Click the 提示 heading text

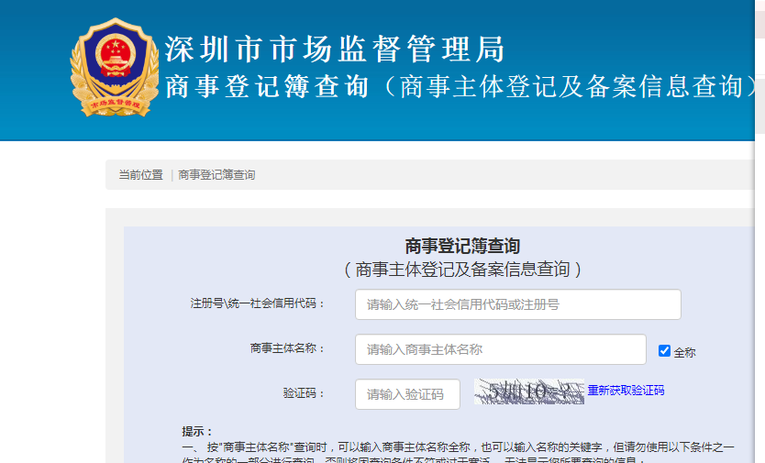[x=197, y=432]
